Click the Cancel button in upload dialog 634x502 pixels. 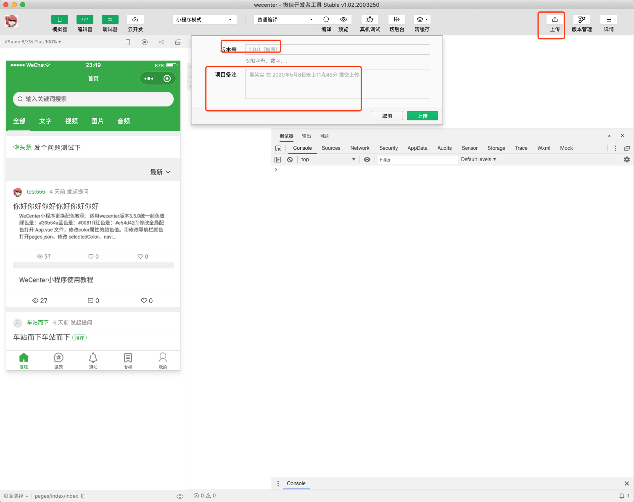click(387, 116)
